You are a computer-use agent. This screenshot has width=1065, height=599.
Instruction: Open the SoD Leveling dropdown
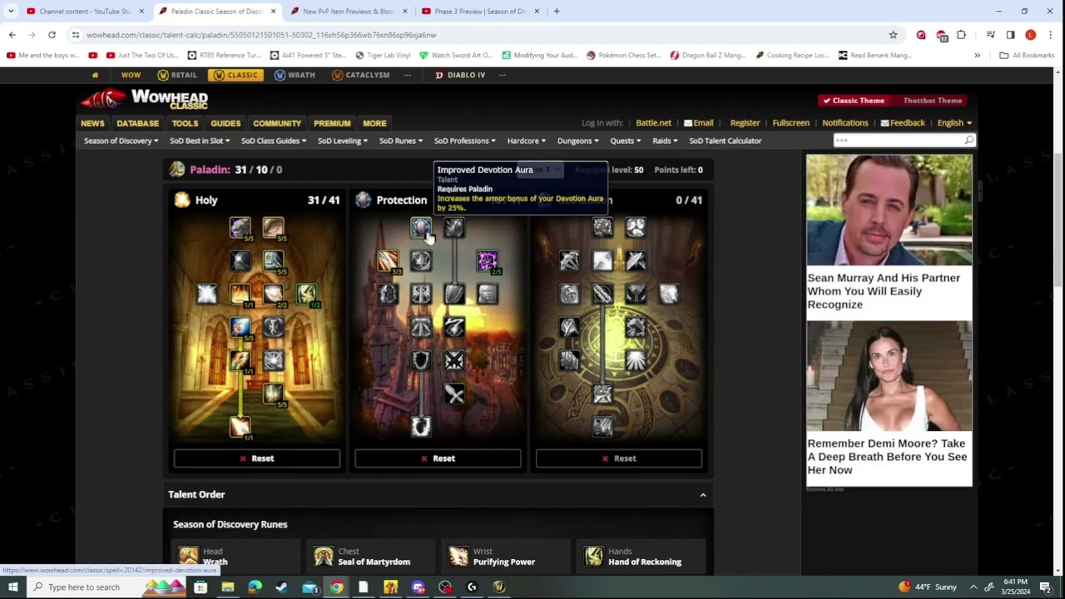(343, 141)
